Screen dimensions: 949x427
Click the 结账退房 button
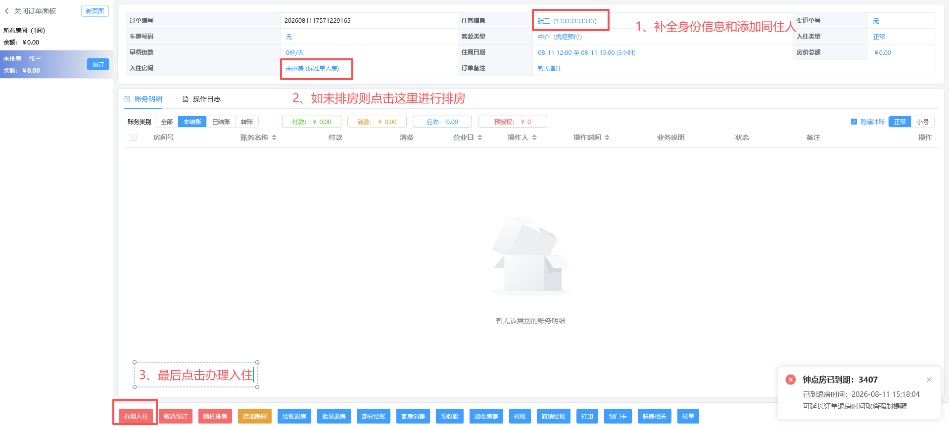[294, 416]
